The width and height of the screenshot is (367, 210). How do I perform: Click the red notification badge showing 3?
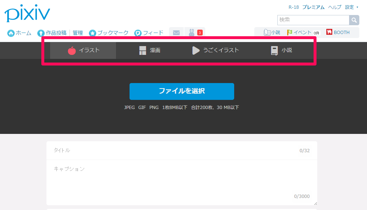click(200, 33)
